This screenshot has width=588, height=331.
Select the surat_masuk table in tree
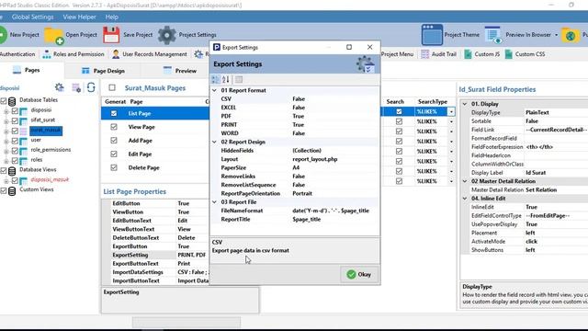(46, 131)
